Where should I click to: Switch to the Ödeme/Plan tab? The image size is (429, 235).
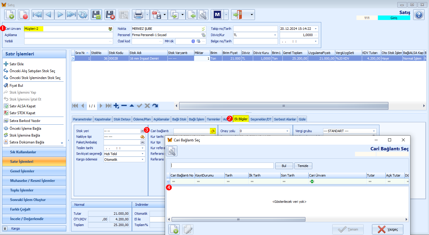pos(142,119)
